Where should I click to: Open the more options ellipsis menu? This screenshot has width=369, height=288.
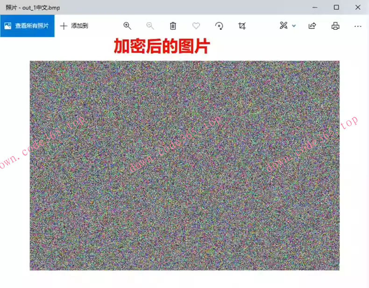point(358,26)
